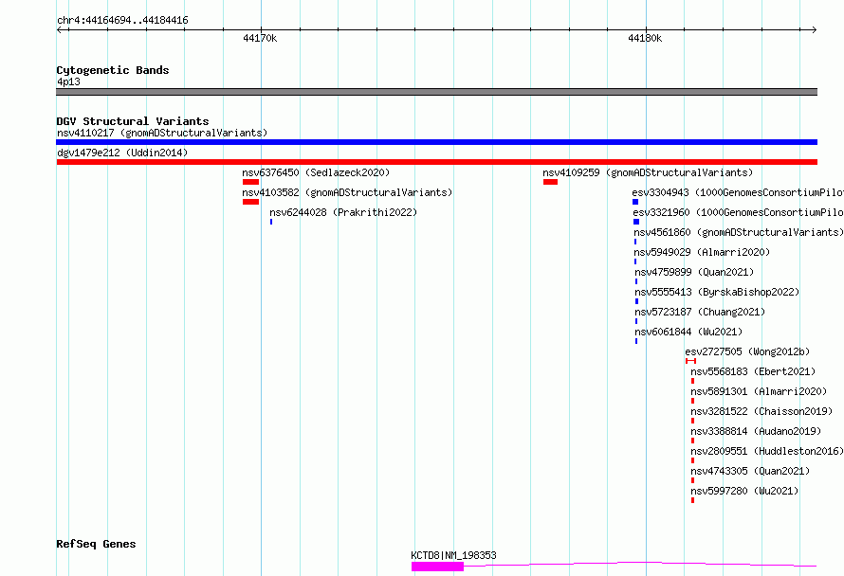This screenshot has height=576, width=844.
Task: Open nsv4109259 gnomAD variant label
Action: click(648, 172)
